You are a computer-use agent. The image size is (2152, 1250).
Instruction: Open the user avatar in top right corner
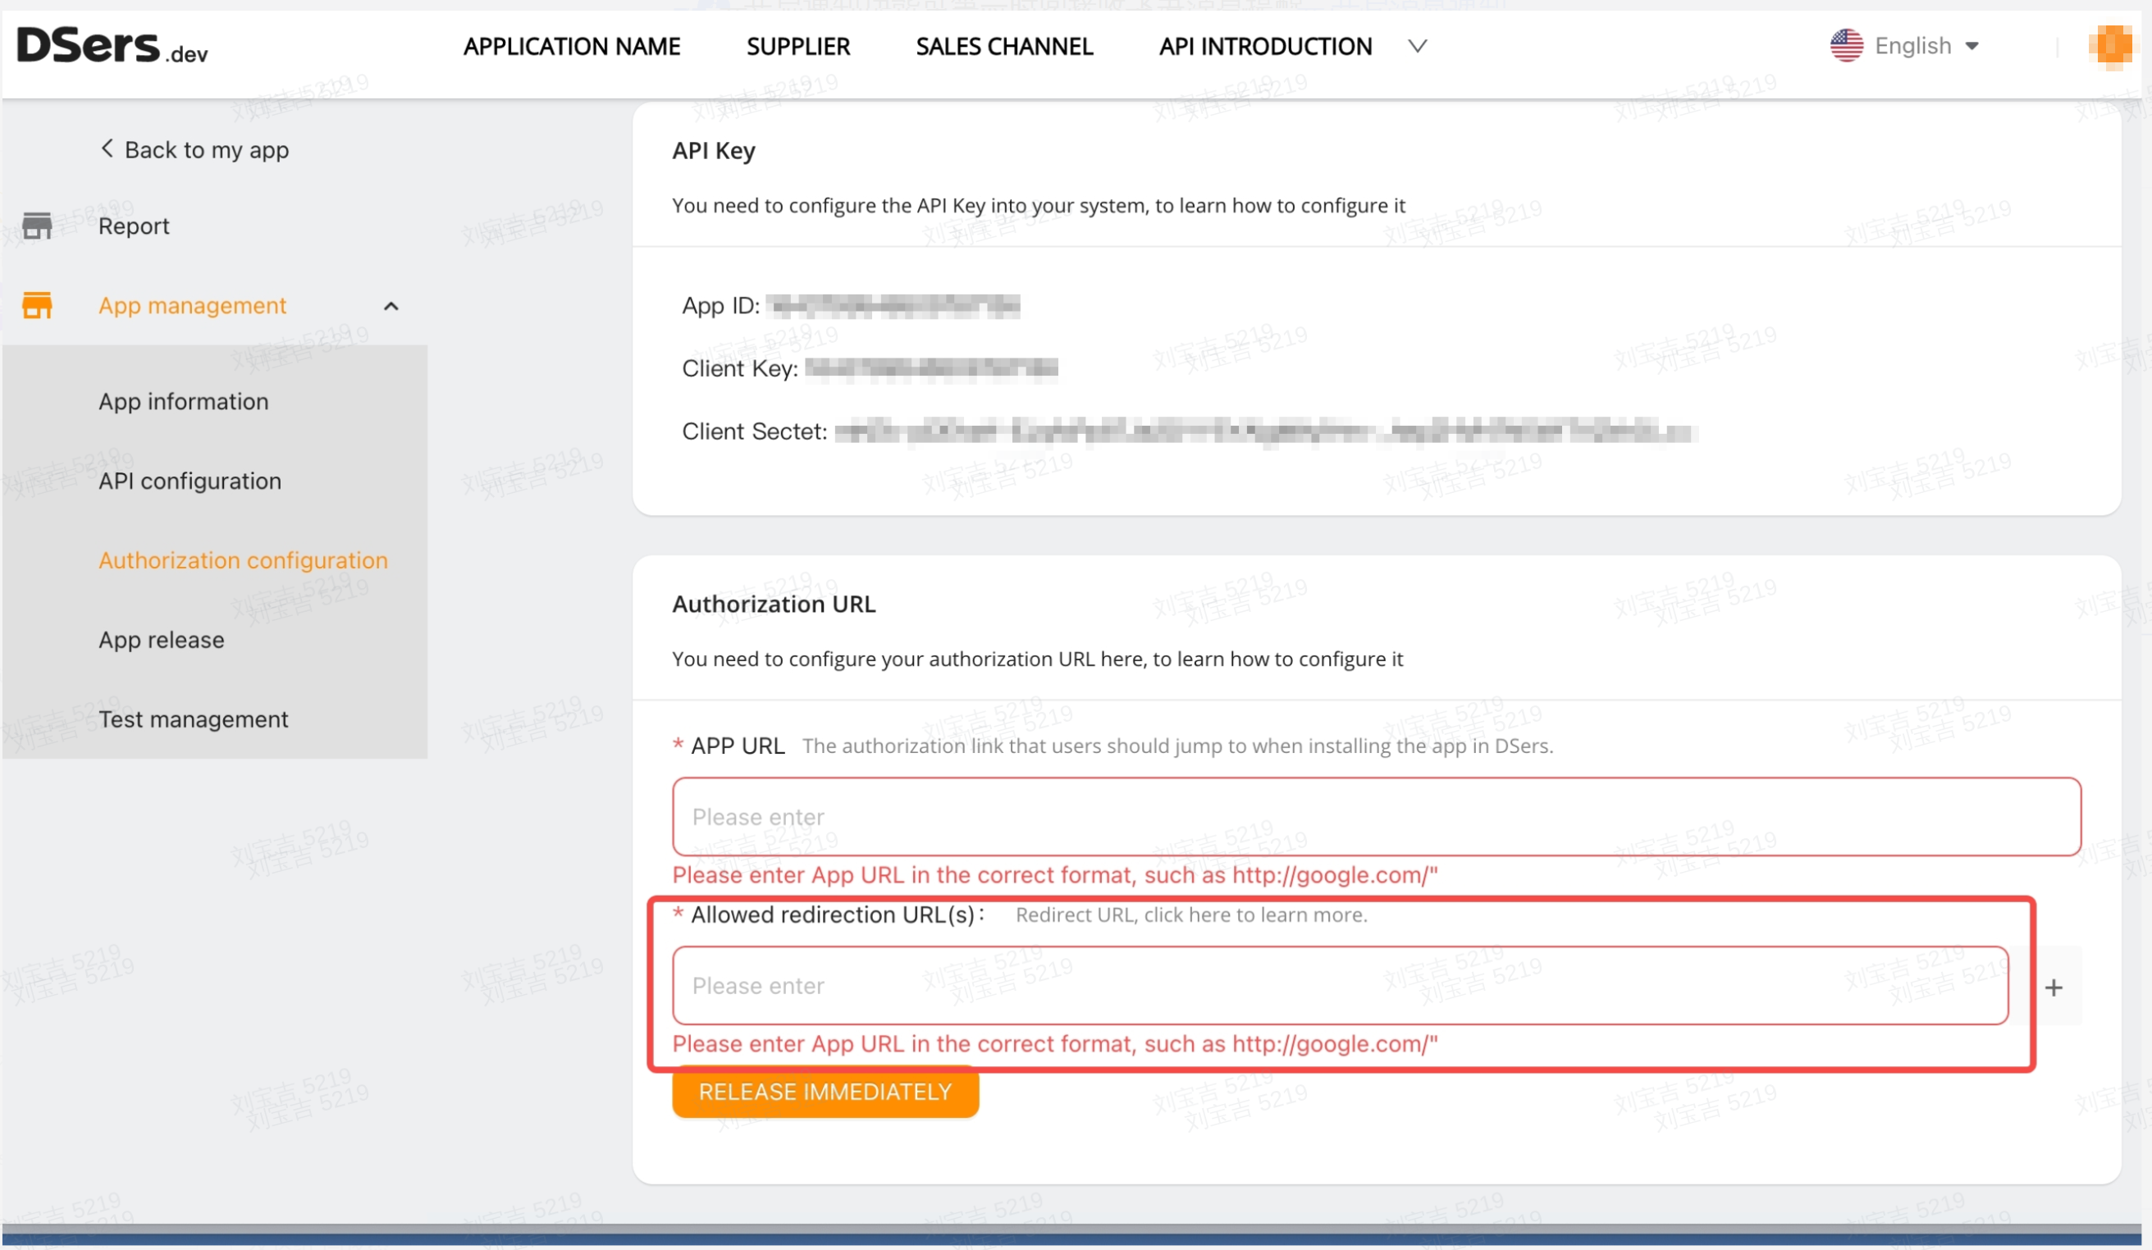click(x=2112, y=47)
